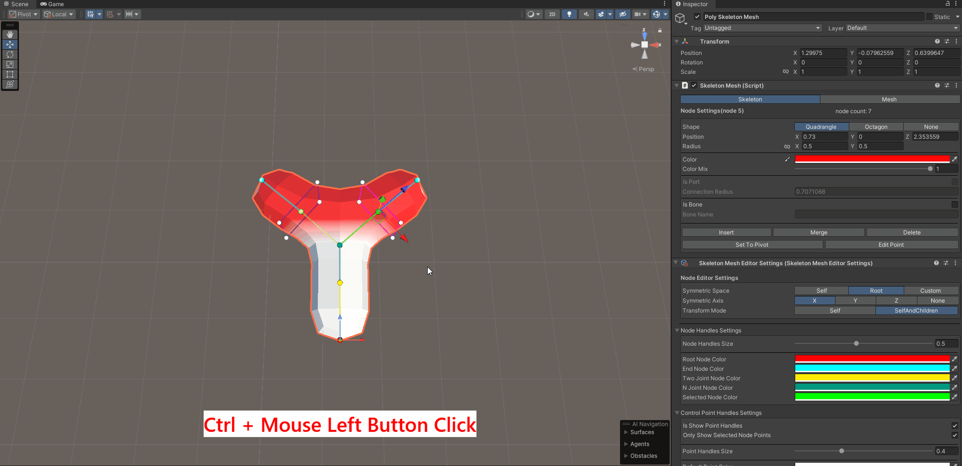This screenshot has width=962, height=466.
Task: Open the Layer dropdown
Action: (x=902, y=28)
